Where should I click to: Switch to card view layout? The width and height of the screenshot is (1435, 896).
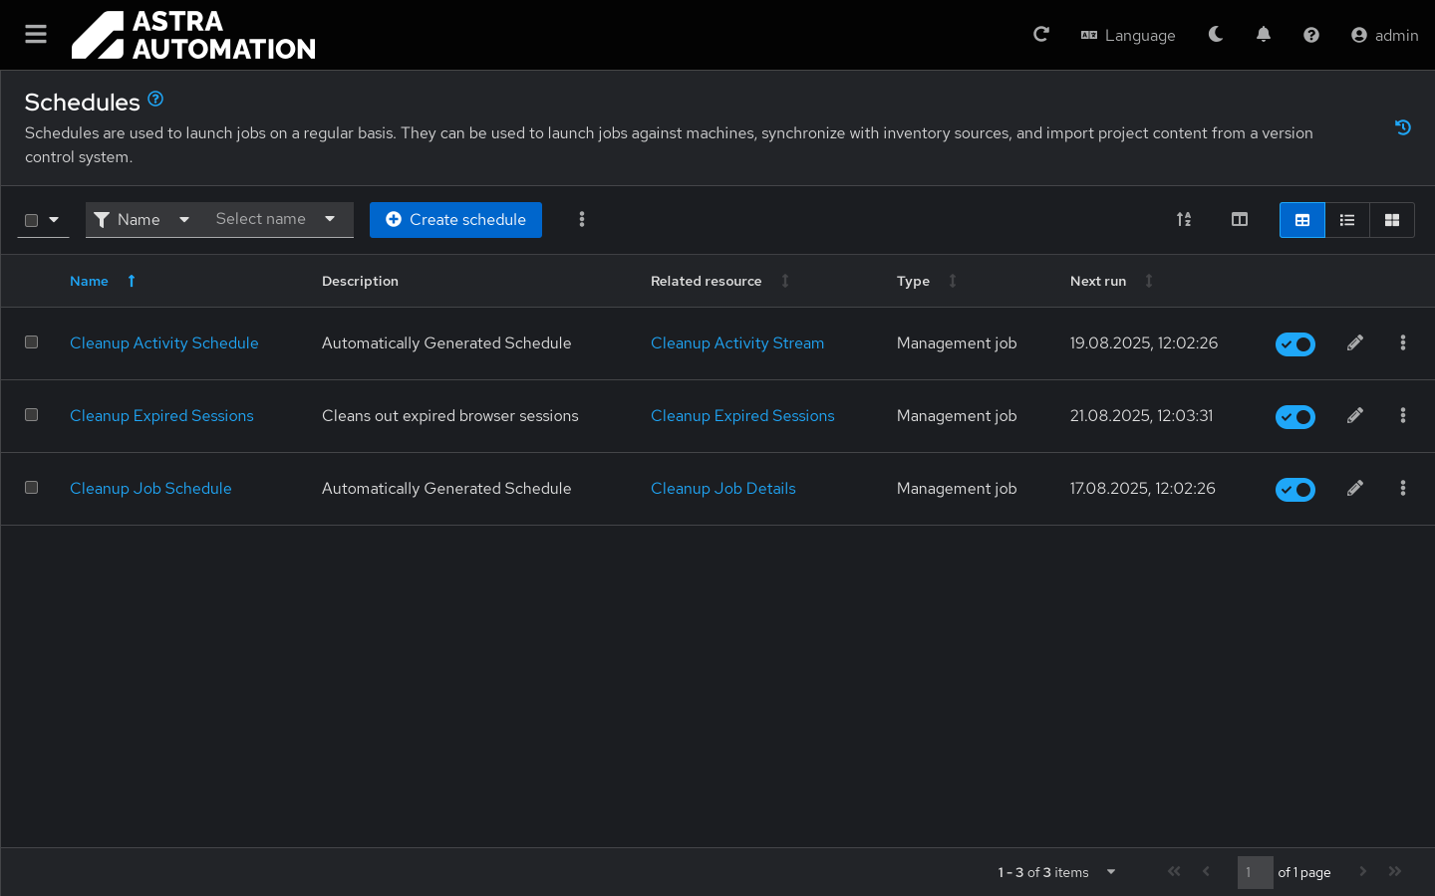pyautogui.click(x=1392, y=220)
